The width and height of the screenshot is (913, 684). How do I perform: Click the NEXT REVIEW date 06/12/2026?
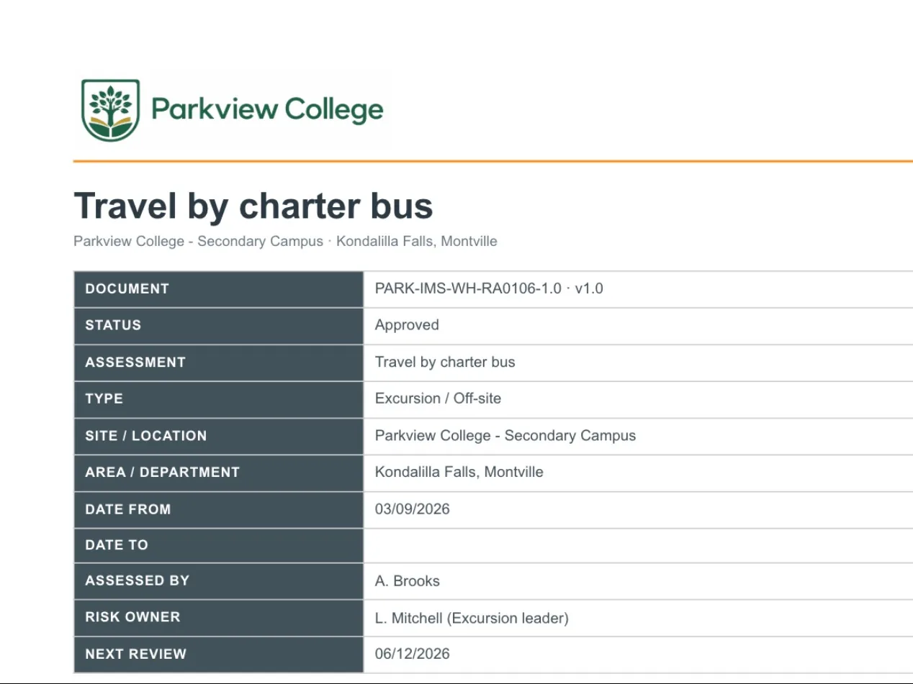pyautogui.click(x=413, y=654)
